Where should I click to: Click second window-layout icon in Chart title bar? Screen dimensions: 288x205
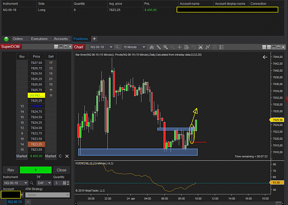click(269, 47)
